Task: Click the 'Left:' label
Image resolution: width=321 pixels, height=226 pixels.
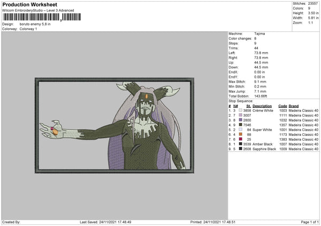Action: pos(232,53)
